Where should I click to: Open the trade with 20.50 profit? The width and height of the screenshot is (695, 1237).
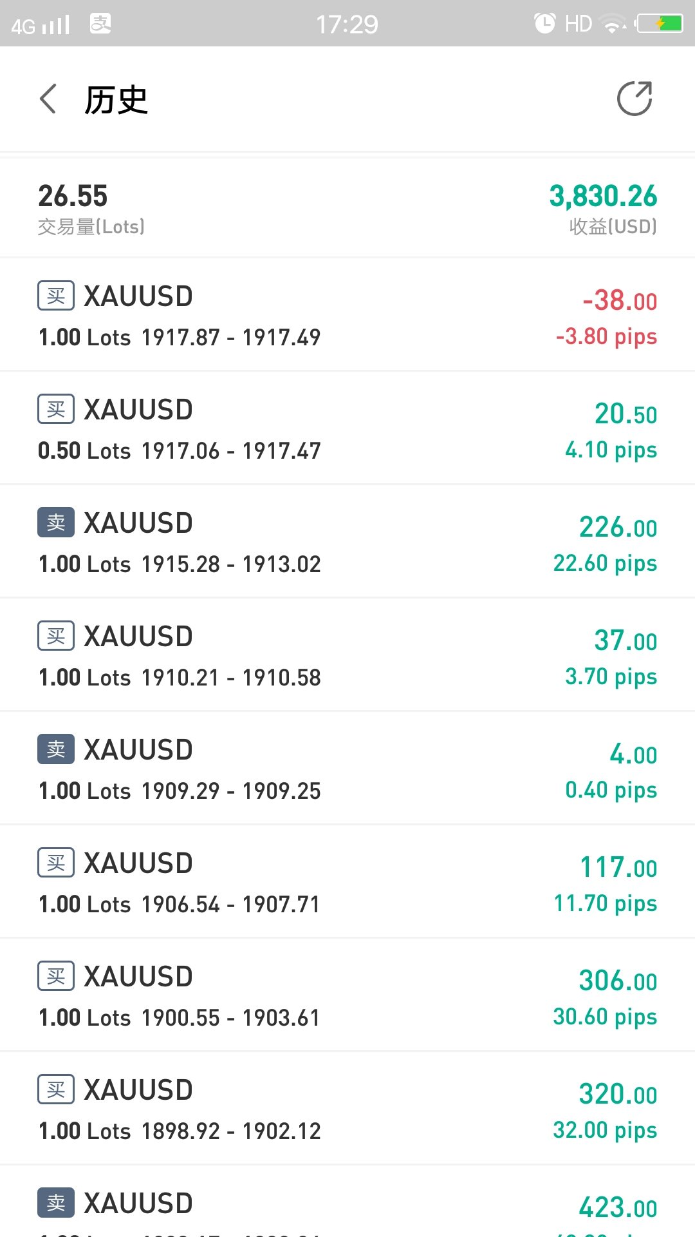(347, 428)
